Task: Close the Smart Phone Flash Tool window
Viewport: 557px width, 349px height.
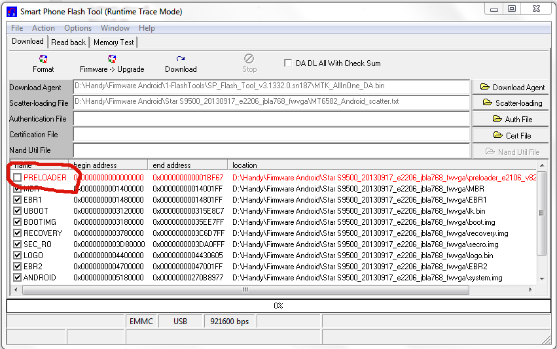Action: tap(537, 9)
